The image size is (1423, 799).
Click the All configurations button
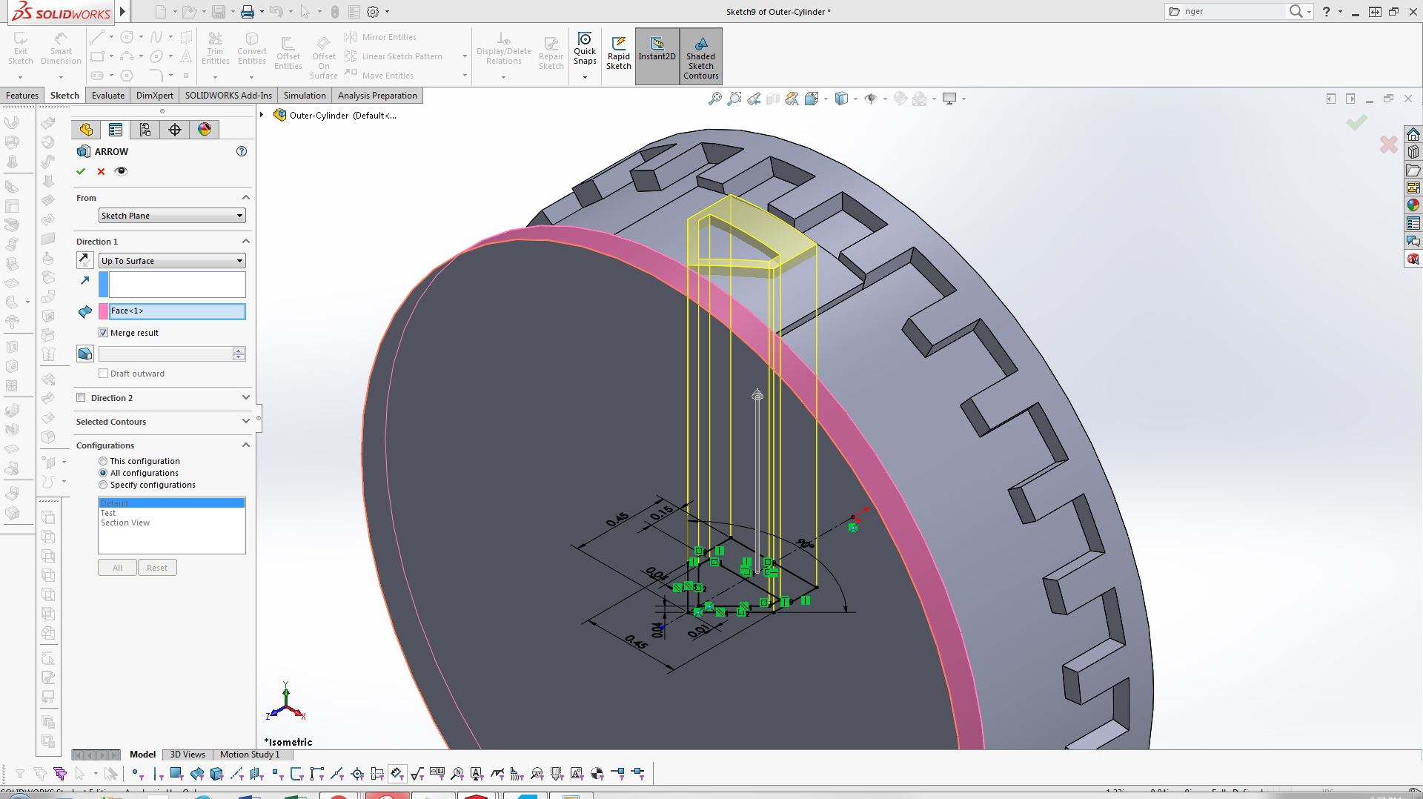point(117,568)
